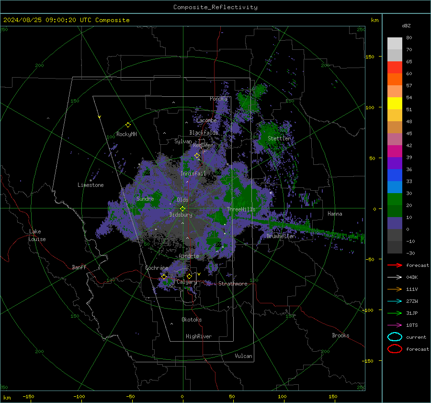Image resolution: width=431 pixels, height=403 pixels.
Task: Pick the light gray 80 dBZ swatch
Action: [x=395, y=43]
